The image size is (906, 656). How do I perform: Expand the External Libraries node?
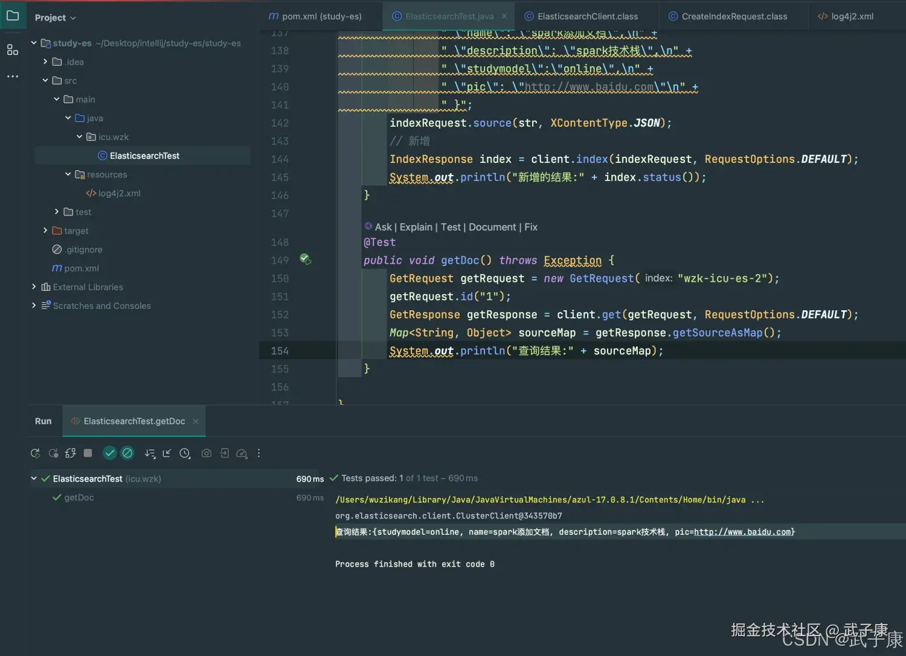(x=34, y=287)
